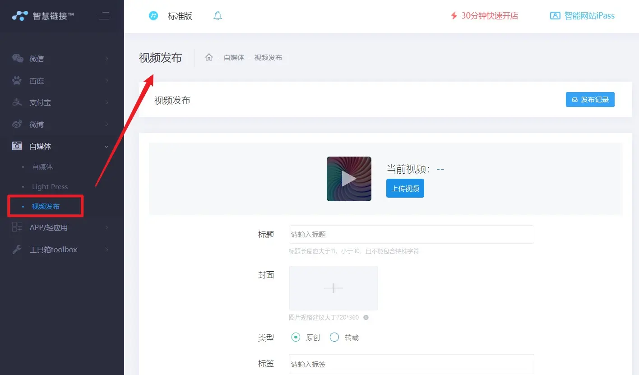Expand the APP/轻应用 menu chevron

(x=107, y=227)
